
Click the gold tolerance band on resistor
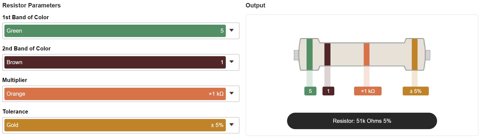(415, 54)
